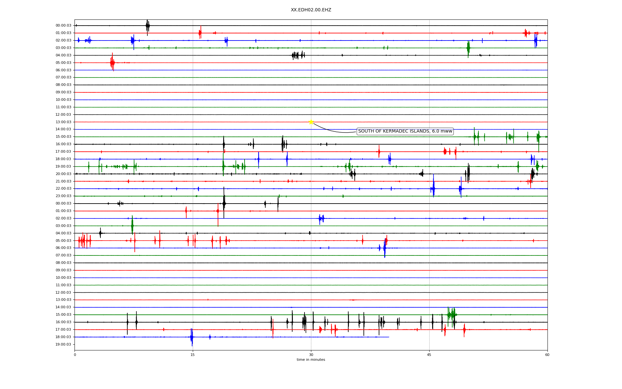The image size is (622, 389).
Task: Click the first black seismic burst on top trace
Action: [x=148, y=26]
